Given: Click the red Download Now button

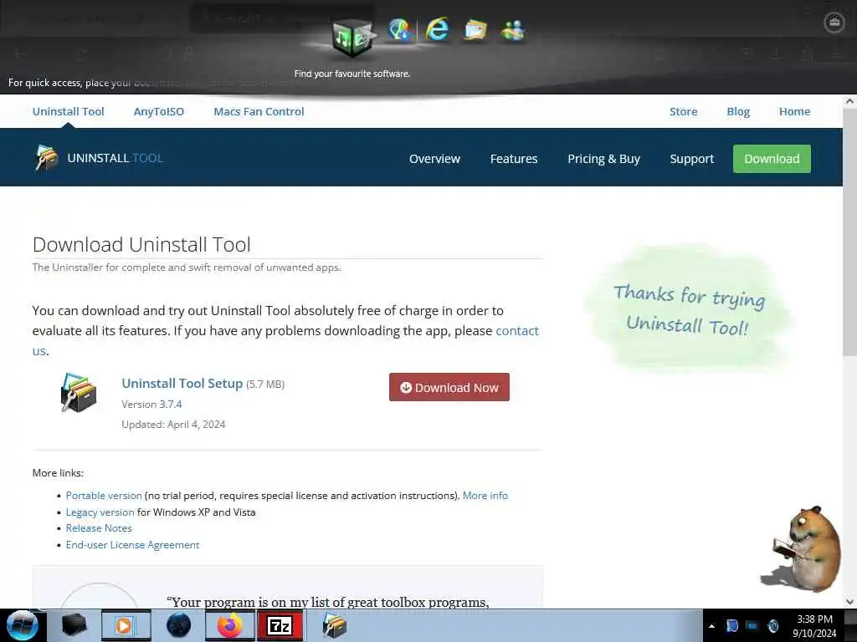Looking at the screenshot, I should (x=449, y=387).
